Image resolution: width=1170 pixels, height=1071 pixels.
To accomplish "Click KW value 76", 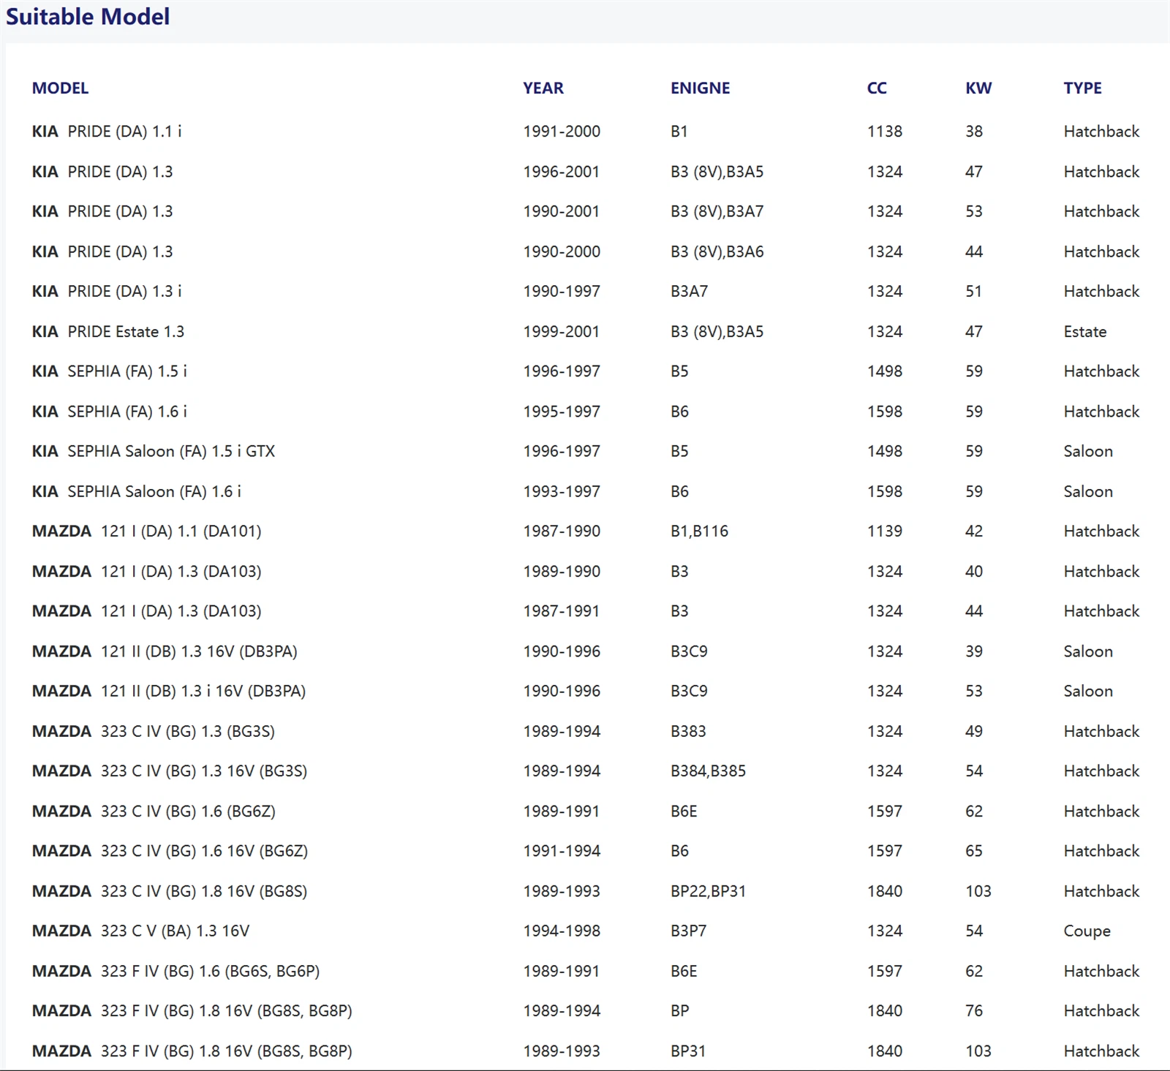I will point(974,1010).
